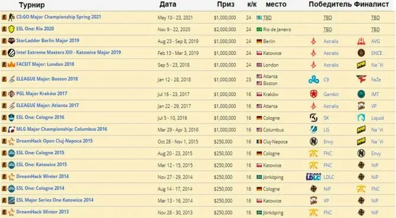Click the Турнир column header
Viewport: 396px width, 218px height.
click(32, 5)
